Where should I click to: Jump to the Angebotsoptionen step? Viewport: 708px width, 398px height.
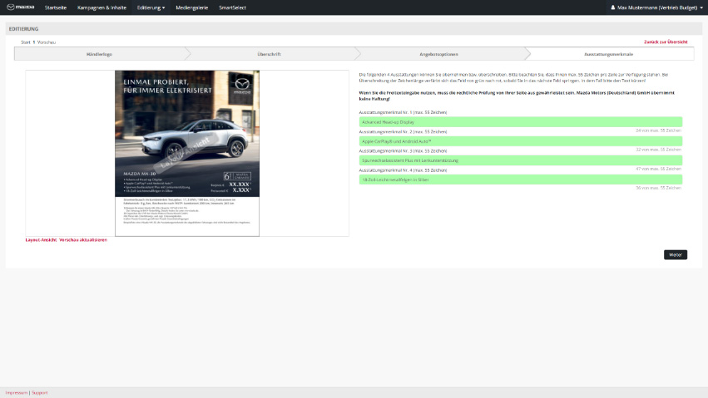(438, 54)
